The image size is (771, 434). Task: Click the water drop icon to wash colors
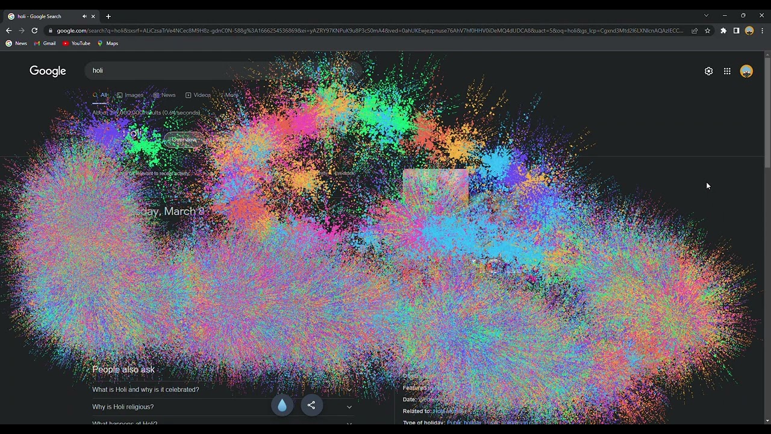coord(282,405)
